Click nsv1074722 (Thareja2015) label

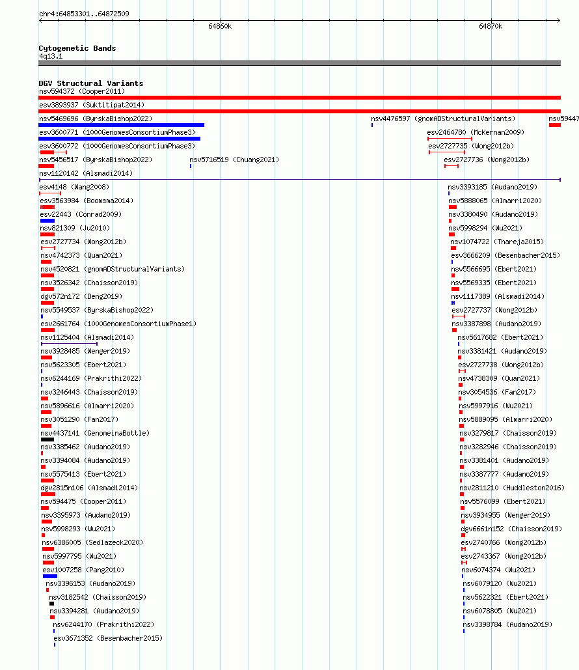[x=498, y=242]
